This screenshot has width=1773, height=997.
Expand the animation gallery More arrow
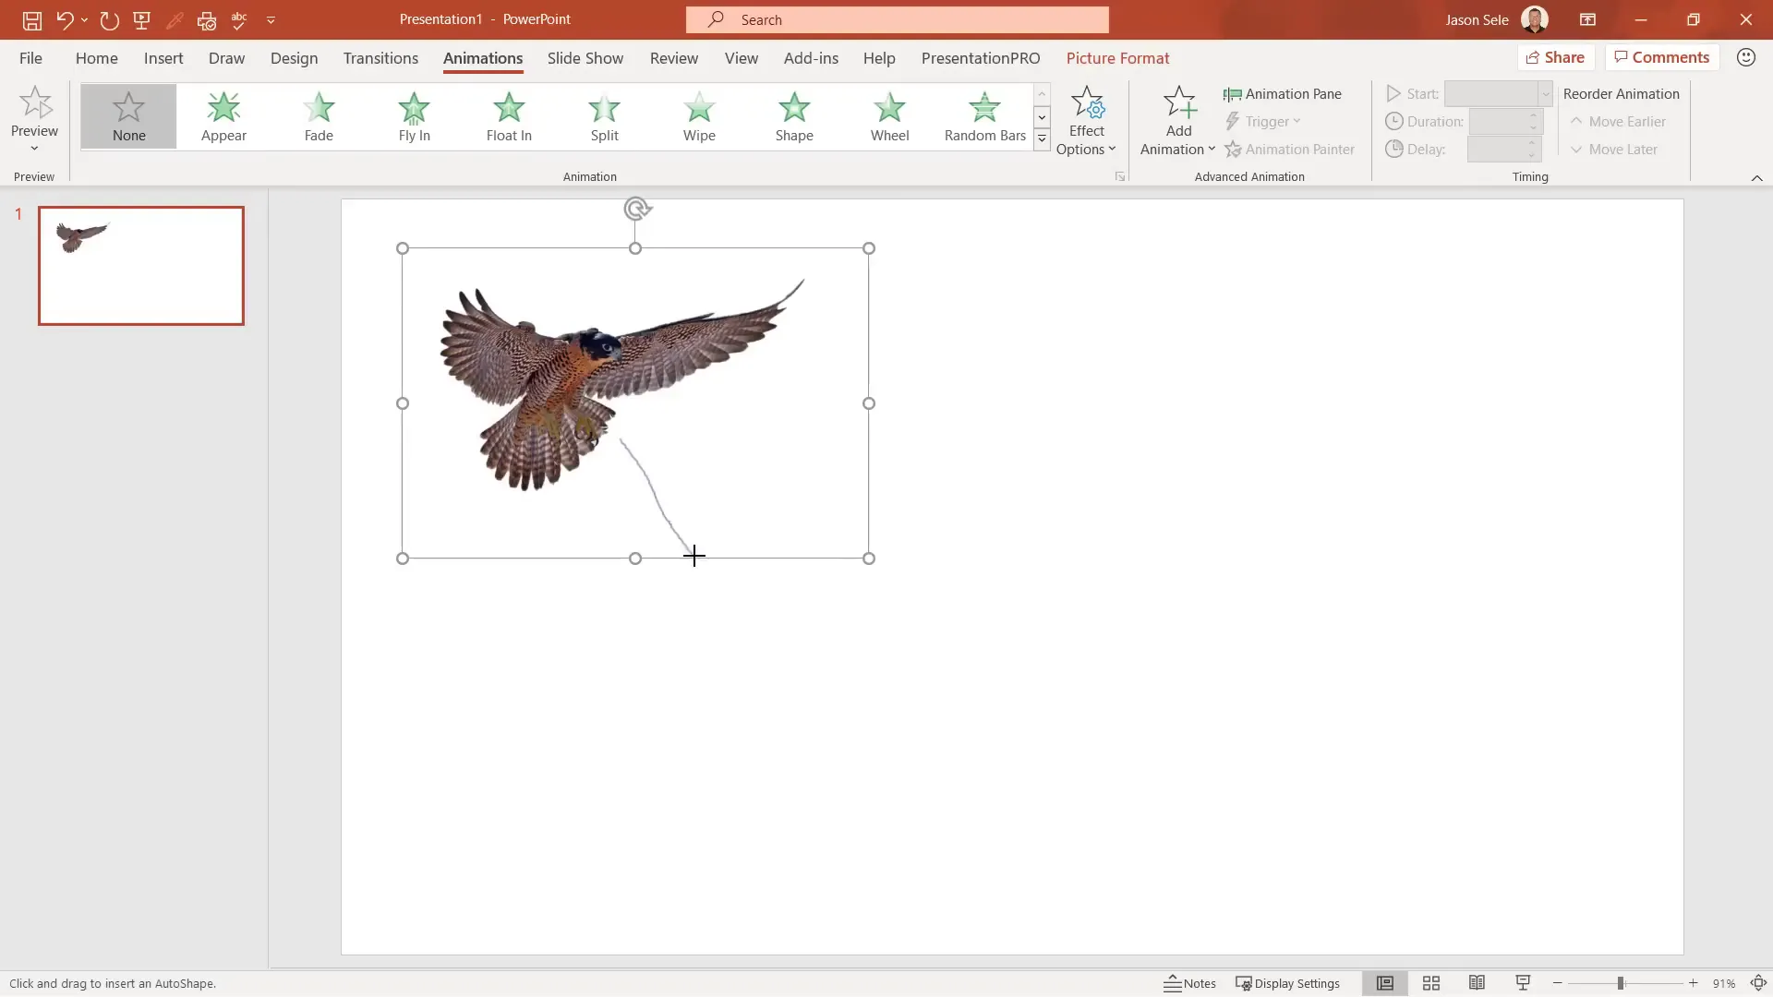[x=1042, y=139]
